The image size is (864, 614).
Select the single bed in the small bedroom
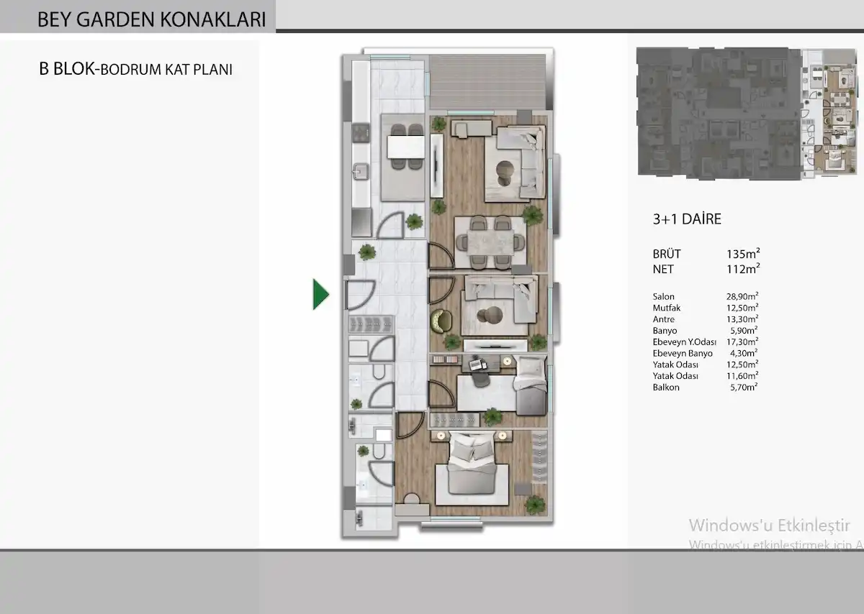click(x=531, y=385)
